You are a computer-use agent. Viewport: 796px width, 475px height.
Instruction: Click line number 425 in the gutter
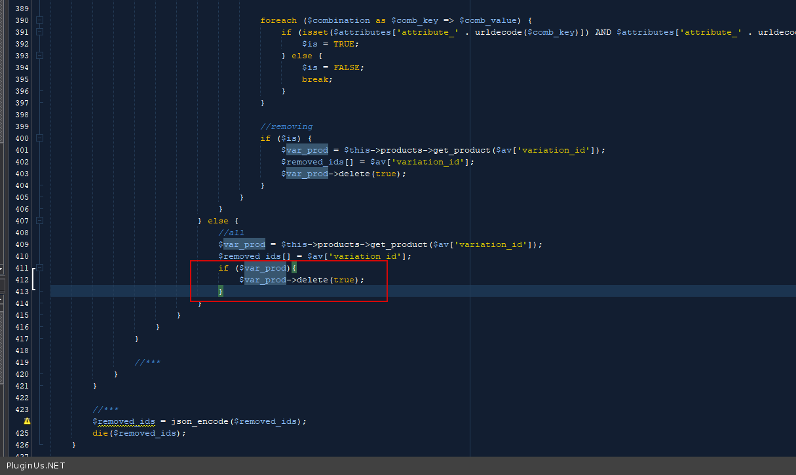22,433
